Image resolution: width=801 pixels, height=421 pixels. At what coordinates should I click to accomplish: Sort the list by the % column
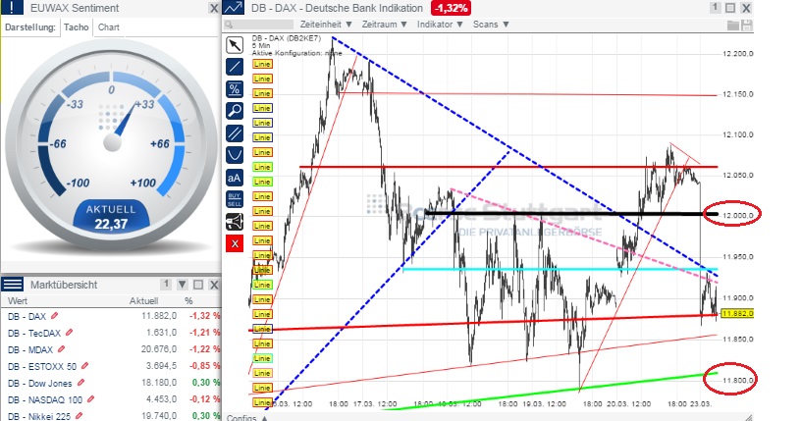point(188,301)
